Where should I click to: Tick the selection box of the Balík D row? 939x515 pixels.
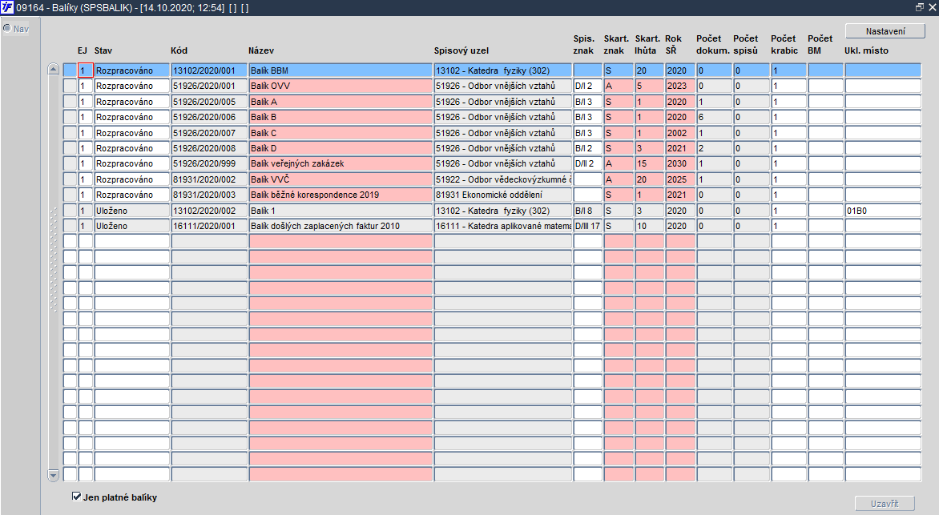click(70, 148)
